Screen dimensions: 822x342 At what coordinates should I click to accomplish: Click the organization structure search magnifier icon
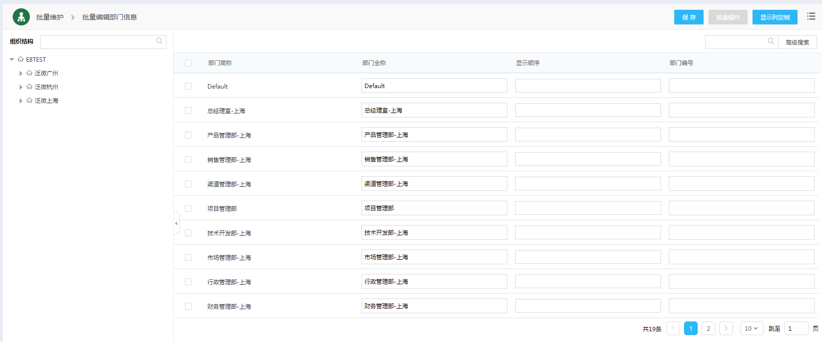pos(159,42)
